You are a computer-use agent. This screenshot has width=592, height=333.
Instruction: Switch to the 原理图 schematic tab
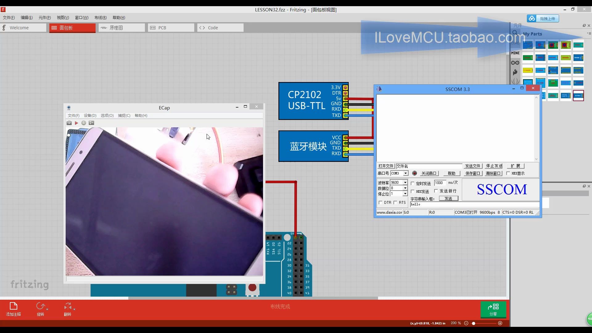(x=121, y=28)
